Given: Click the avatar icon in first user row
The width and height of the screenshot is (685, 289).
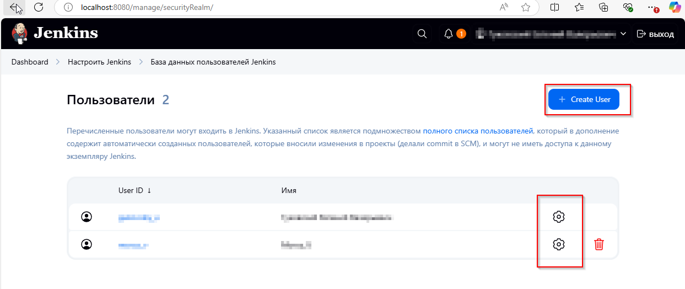Looking at the screenshot, I should point(87,217).
